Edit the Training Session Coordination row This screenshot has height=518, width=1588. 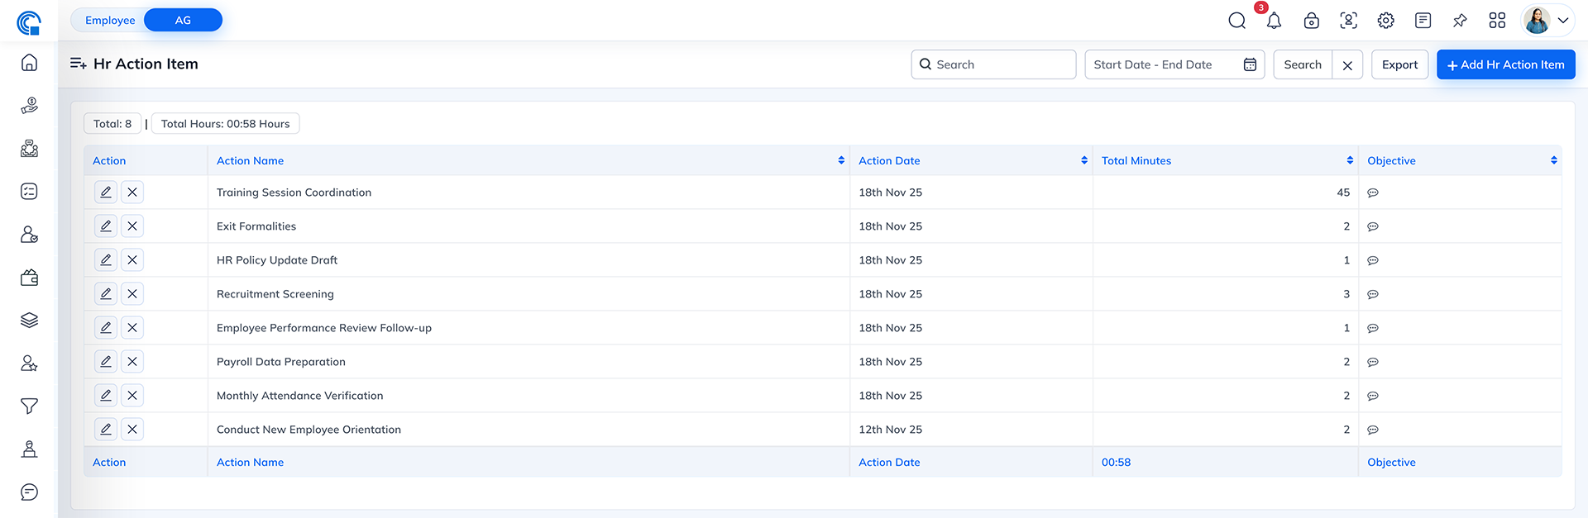pos(106,192)
